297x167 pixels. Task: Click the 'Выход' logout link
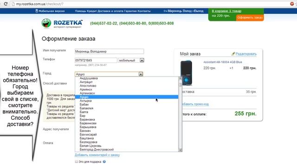(199, 11)
